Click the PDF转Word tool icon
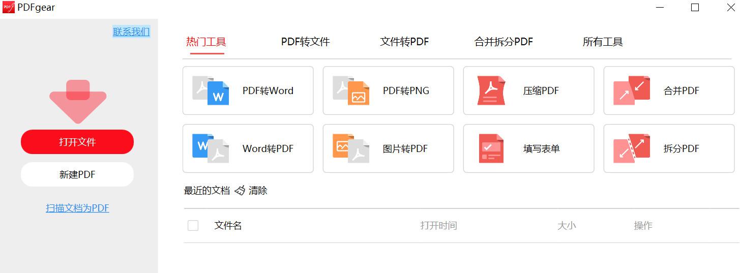Image resolution: width=740 pixels, height=273 pixels. pyautogui.click(x=211, y=91)
